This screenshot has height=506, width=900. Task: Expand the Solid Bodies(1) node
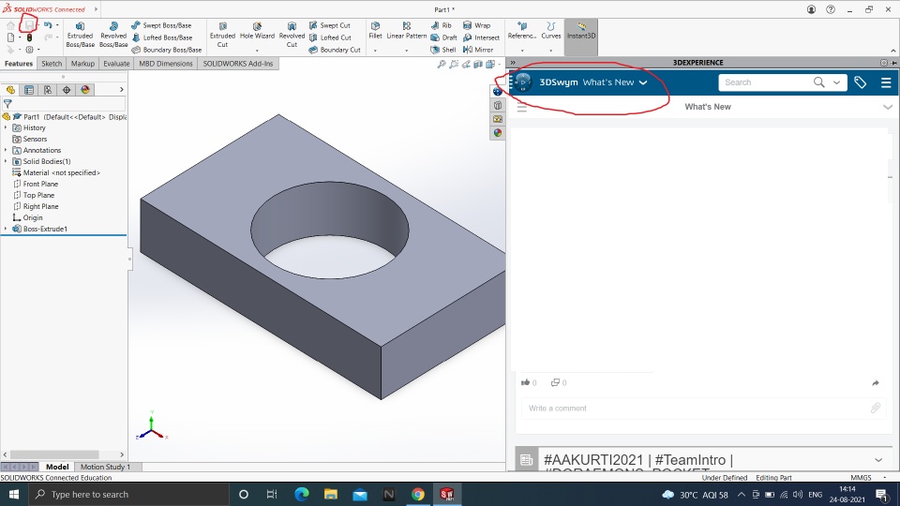point(6,161)
